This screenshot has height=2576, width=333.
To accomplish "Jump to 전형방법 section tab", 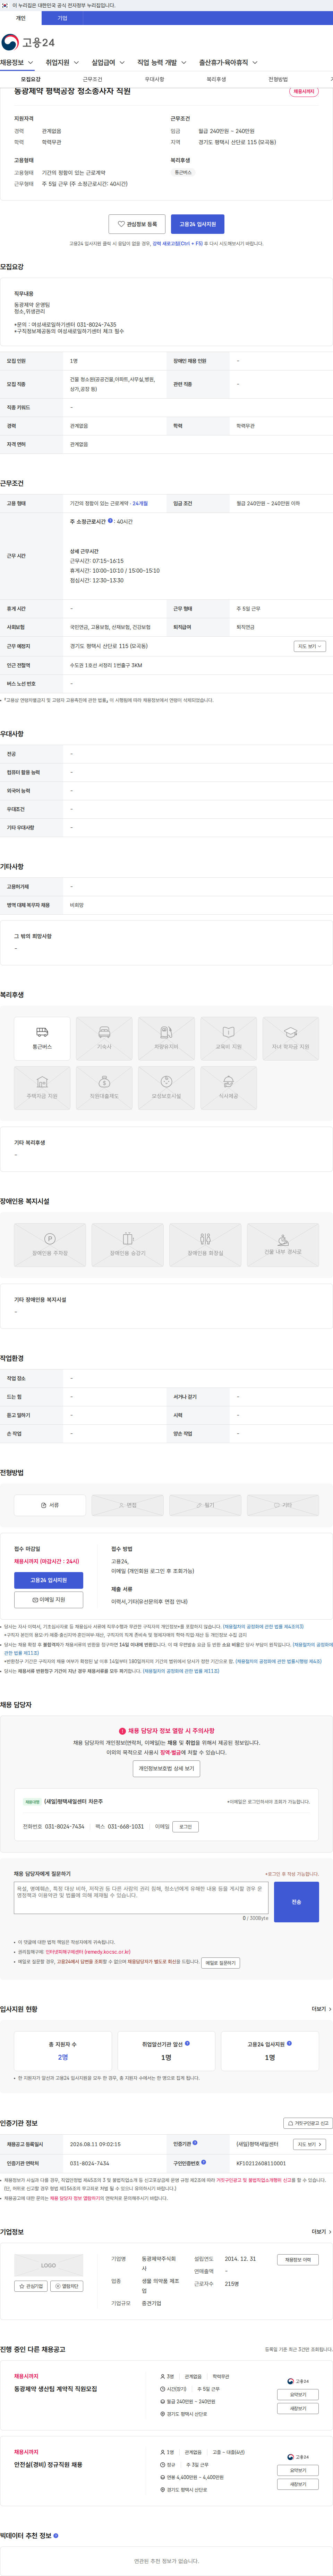I will coord(278,79).
